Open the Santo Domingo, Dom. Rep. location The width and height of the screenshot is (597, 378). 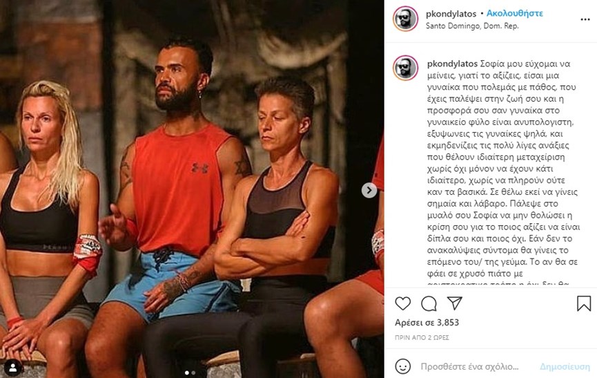[472, 26]
